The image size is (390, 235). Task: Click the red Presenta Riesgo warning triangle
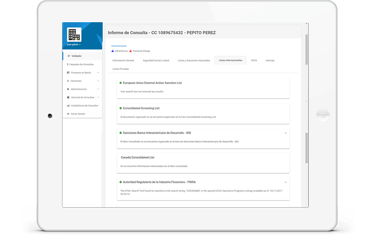[x=131, y=51]
